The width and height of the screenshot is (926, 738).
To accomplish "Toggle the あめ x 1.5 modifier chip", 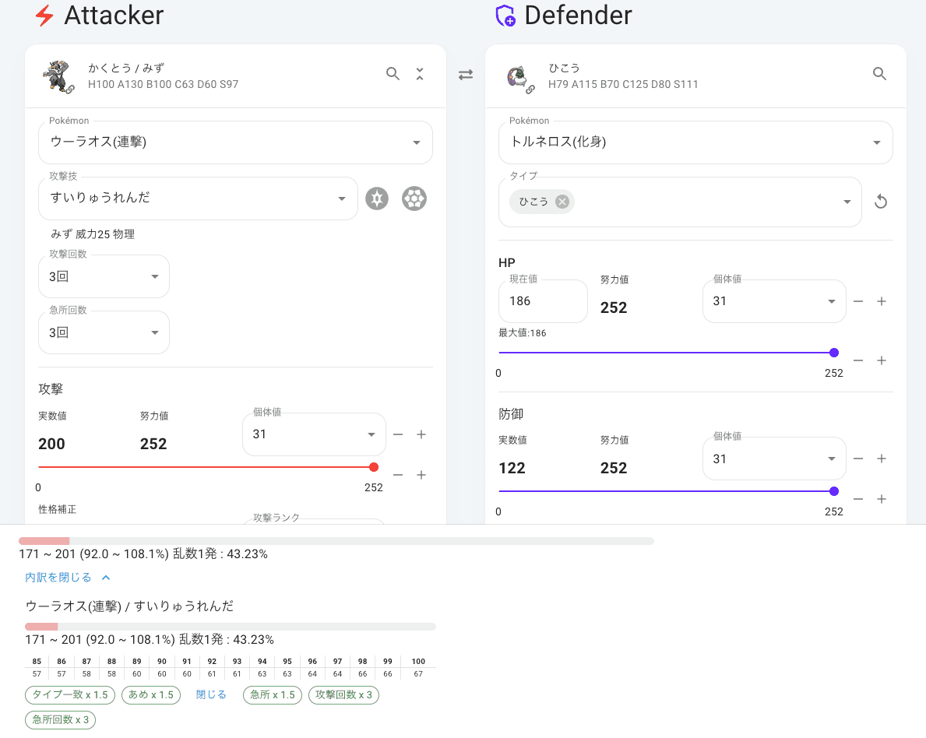I will point(151,694).
